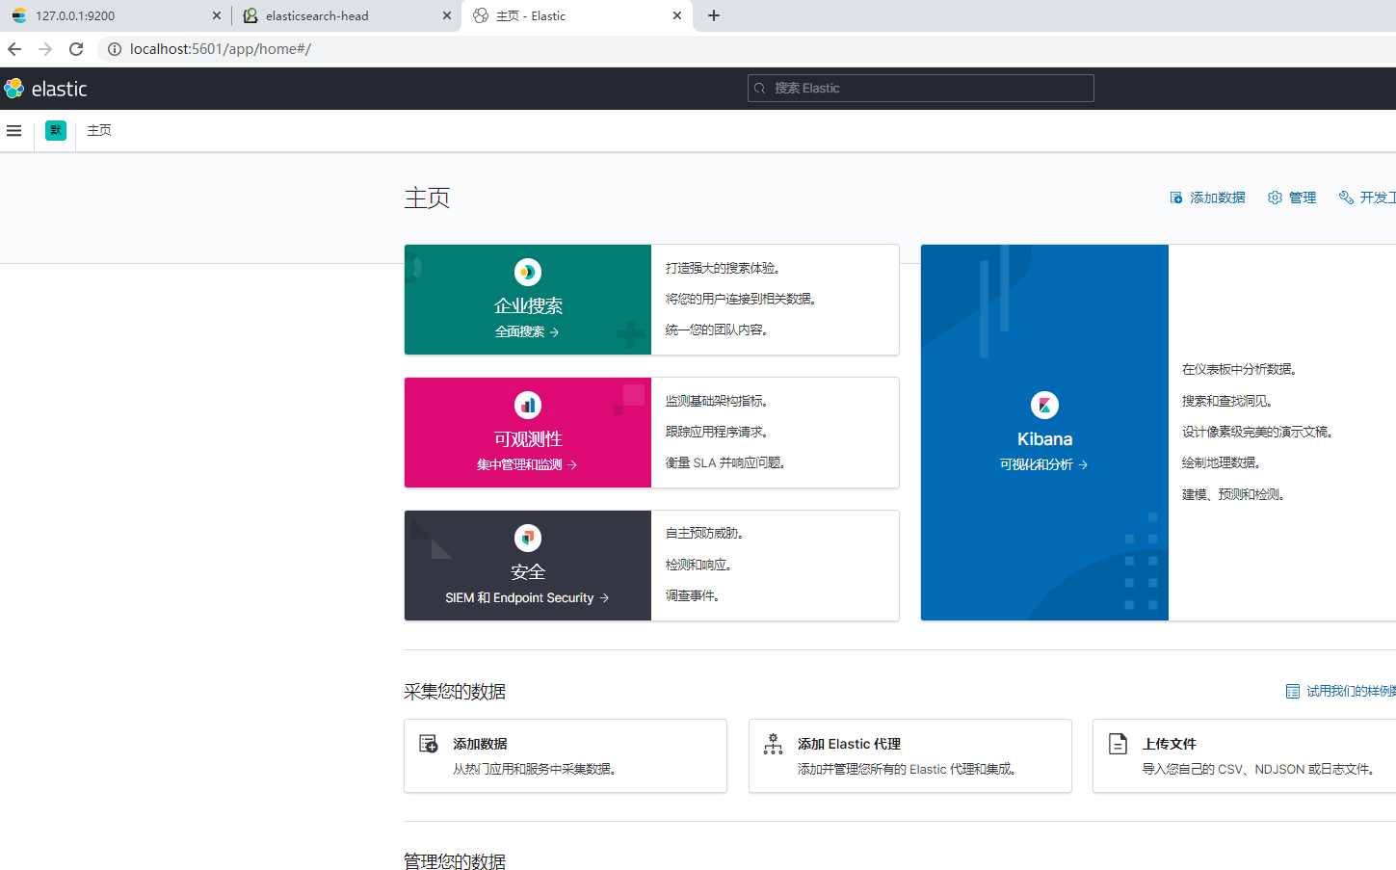Click the 主页 breadcrumb
Image resolution: width=1396 pixels, height=870 pixels.
pyautogui.click(x=99, y=130)
